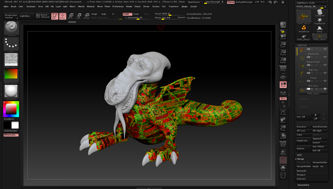Expand the Remesh section
The image size is (333, 189).
pos(301,171)
